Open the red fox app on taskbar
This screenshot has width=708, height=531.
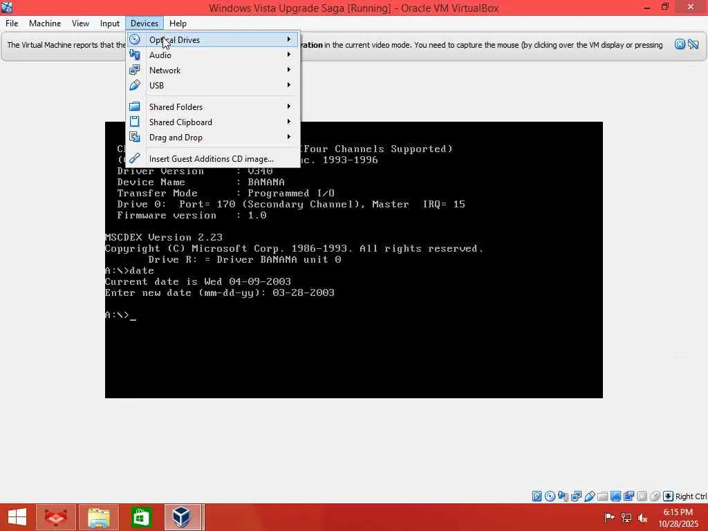55,517
